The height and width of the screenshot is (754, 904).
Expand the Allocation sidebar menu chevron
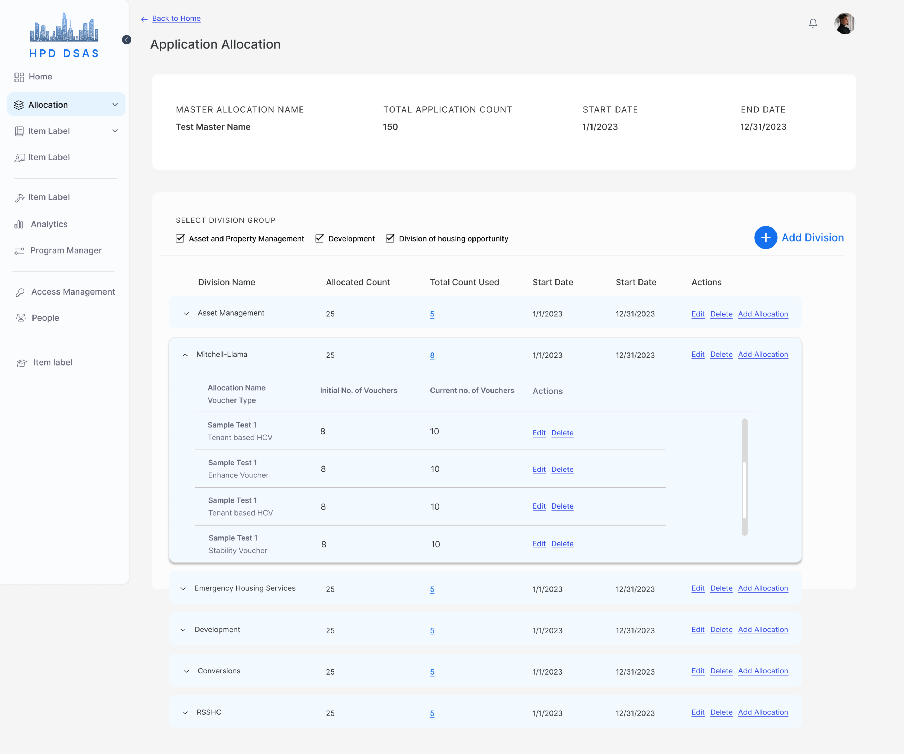click(x=115, y=105)
